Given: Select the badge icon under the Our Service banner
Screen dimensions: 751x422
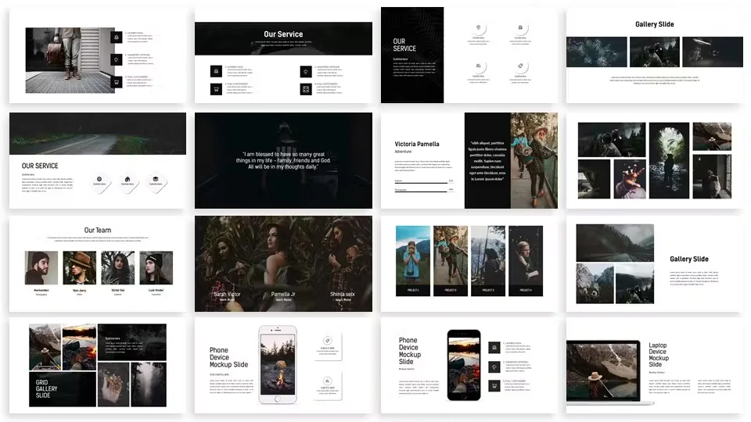Looking at the screenshot, I should [x=216, y=71].
